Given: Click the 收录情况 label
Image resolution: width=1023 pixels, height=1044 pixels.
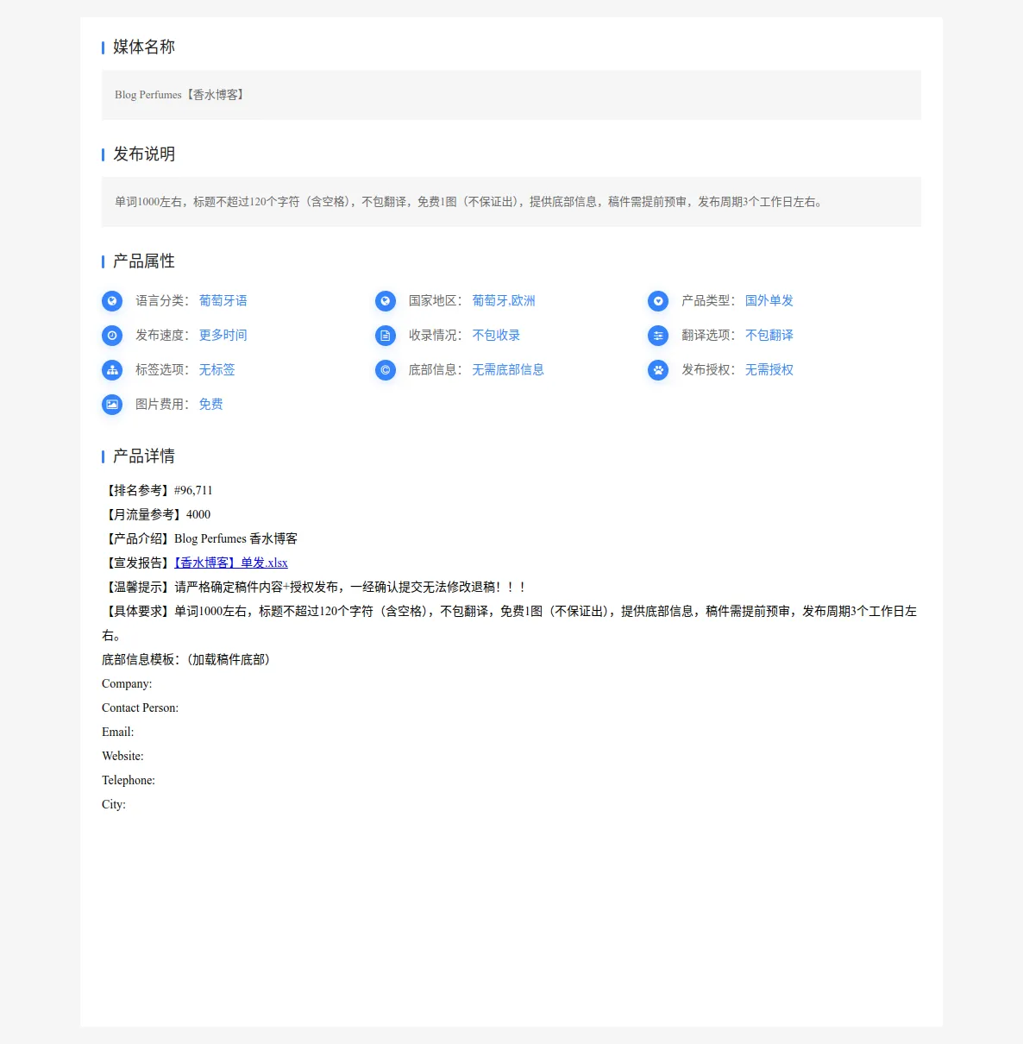Looking at the screenshot, I should (x=436, y=335).
